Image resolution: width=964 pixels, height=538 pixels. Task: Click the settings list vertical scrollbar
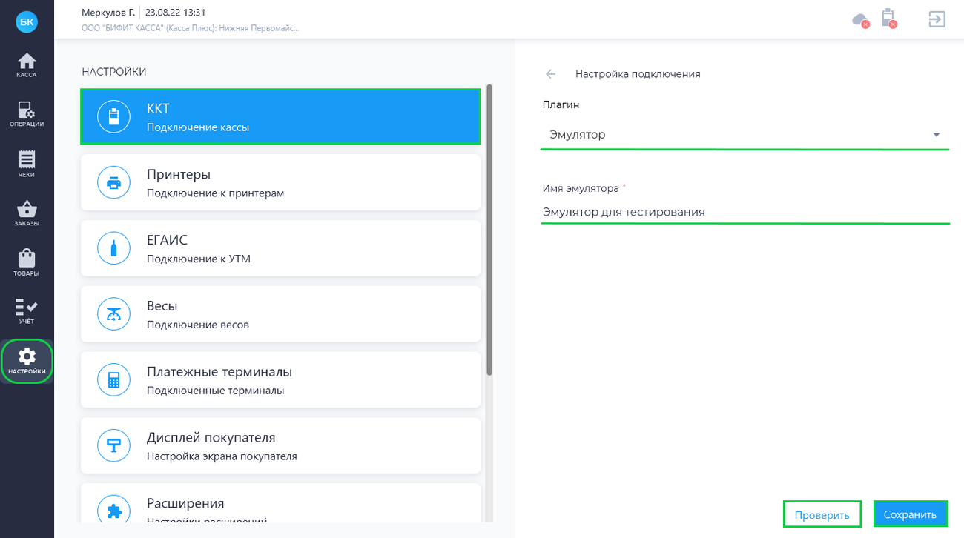click(489, 230)
